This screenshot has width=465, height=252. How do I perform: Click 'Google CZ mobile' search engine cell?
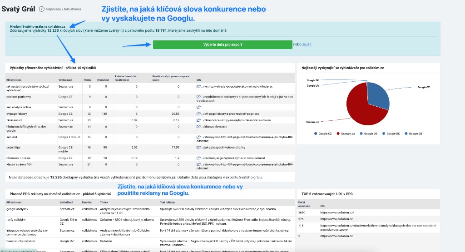(x=65, y=149)
